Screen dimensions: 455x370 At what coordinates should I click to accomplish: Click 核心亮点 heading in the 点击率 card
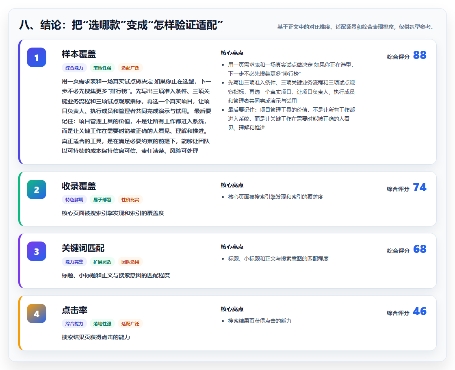(232, 309)
